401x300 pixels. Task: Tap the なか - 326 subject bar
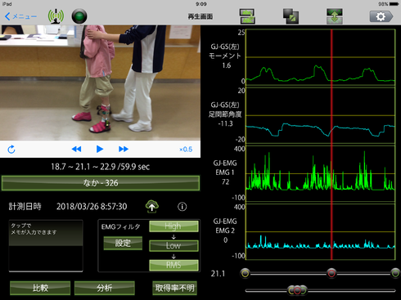(x=101, y=183)
